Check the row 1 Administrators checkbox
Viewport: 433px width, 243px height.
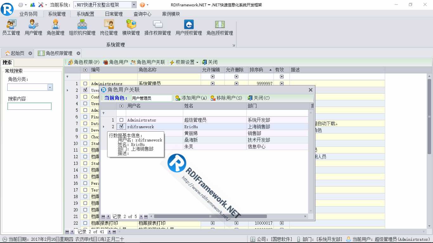coord(85,84)
